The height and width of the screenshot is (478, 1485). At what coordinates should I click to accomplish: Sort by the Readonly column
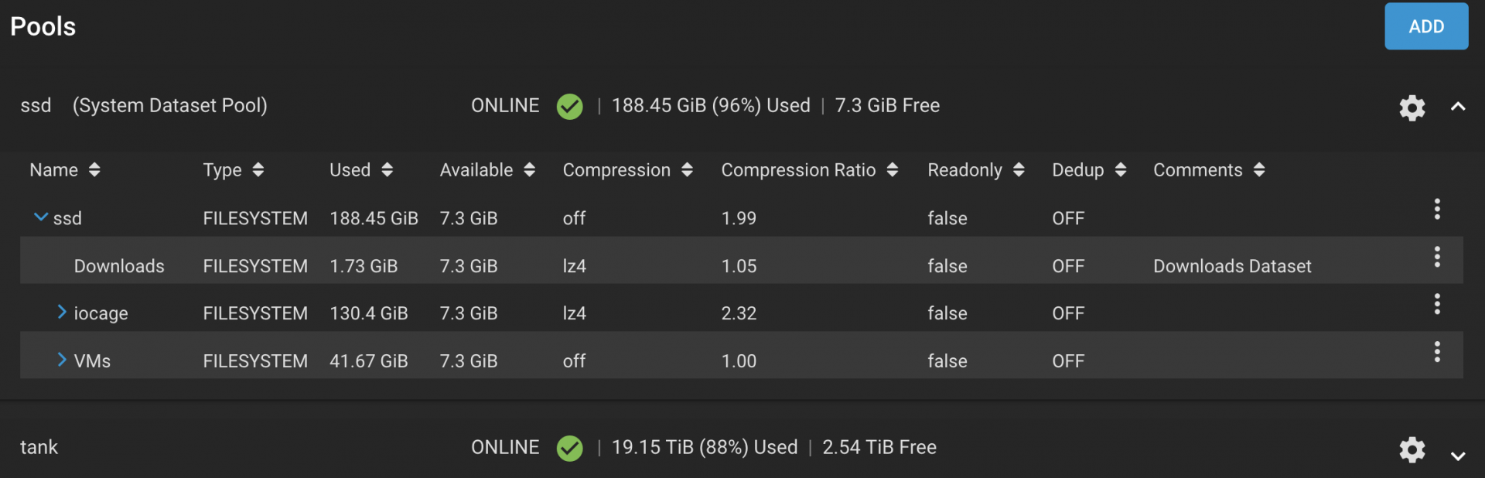[x=976, y=170]
